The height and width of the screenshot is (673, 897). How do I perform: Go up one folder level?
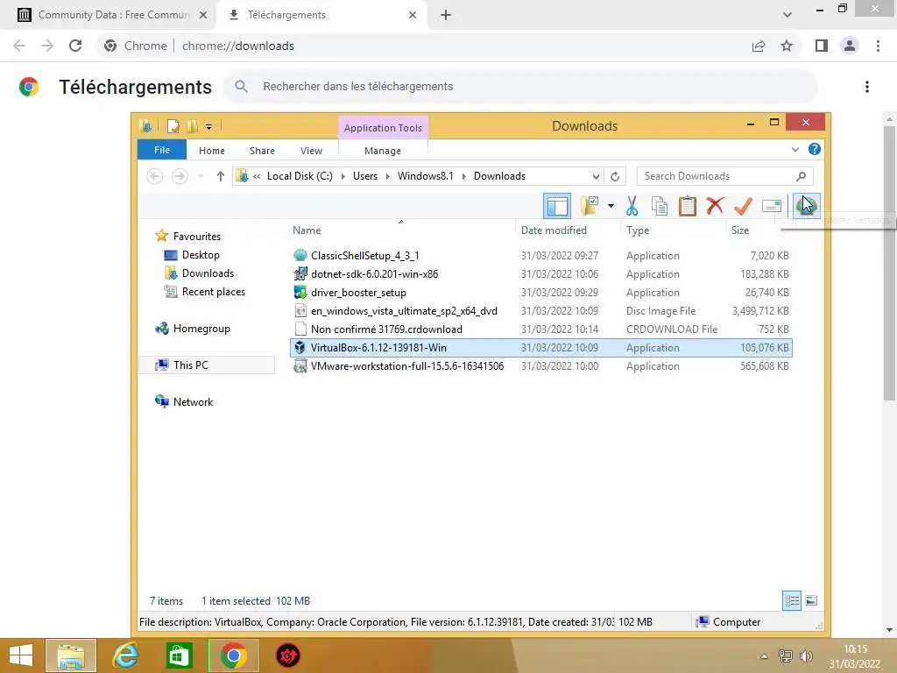click(x=220, y=176)
